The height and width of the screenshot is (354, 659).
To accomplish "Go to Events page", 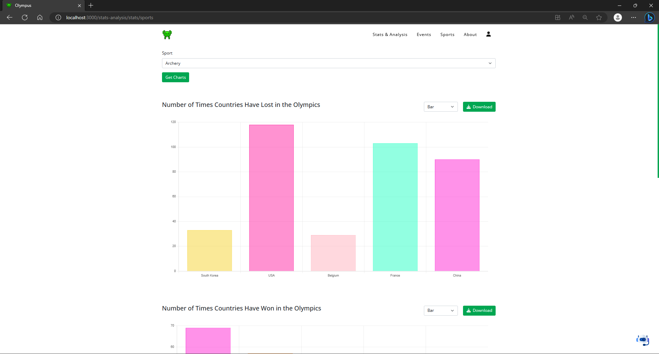I will [424, 35].
